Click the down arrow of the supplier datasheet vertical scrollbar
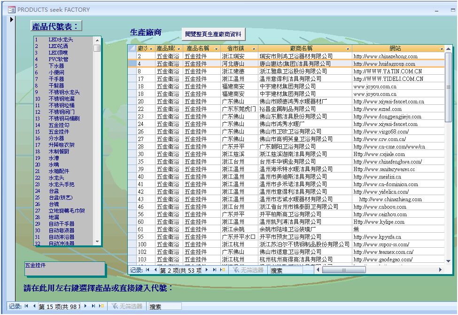 pyautogui.click(x=448, y=261)
